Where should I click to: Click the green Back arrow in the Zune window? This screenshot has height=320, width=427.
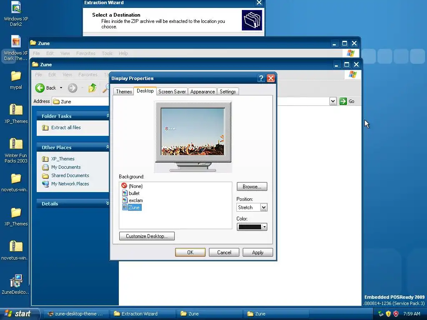coord(40,88)
